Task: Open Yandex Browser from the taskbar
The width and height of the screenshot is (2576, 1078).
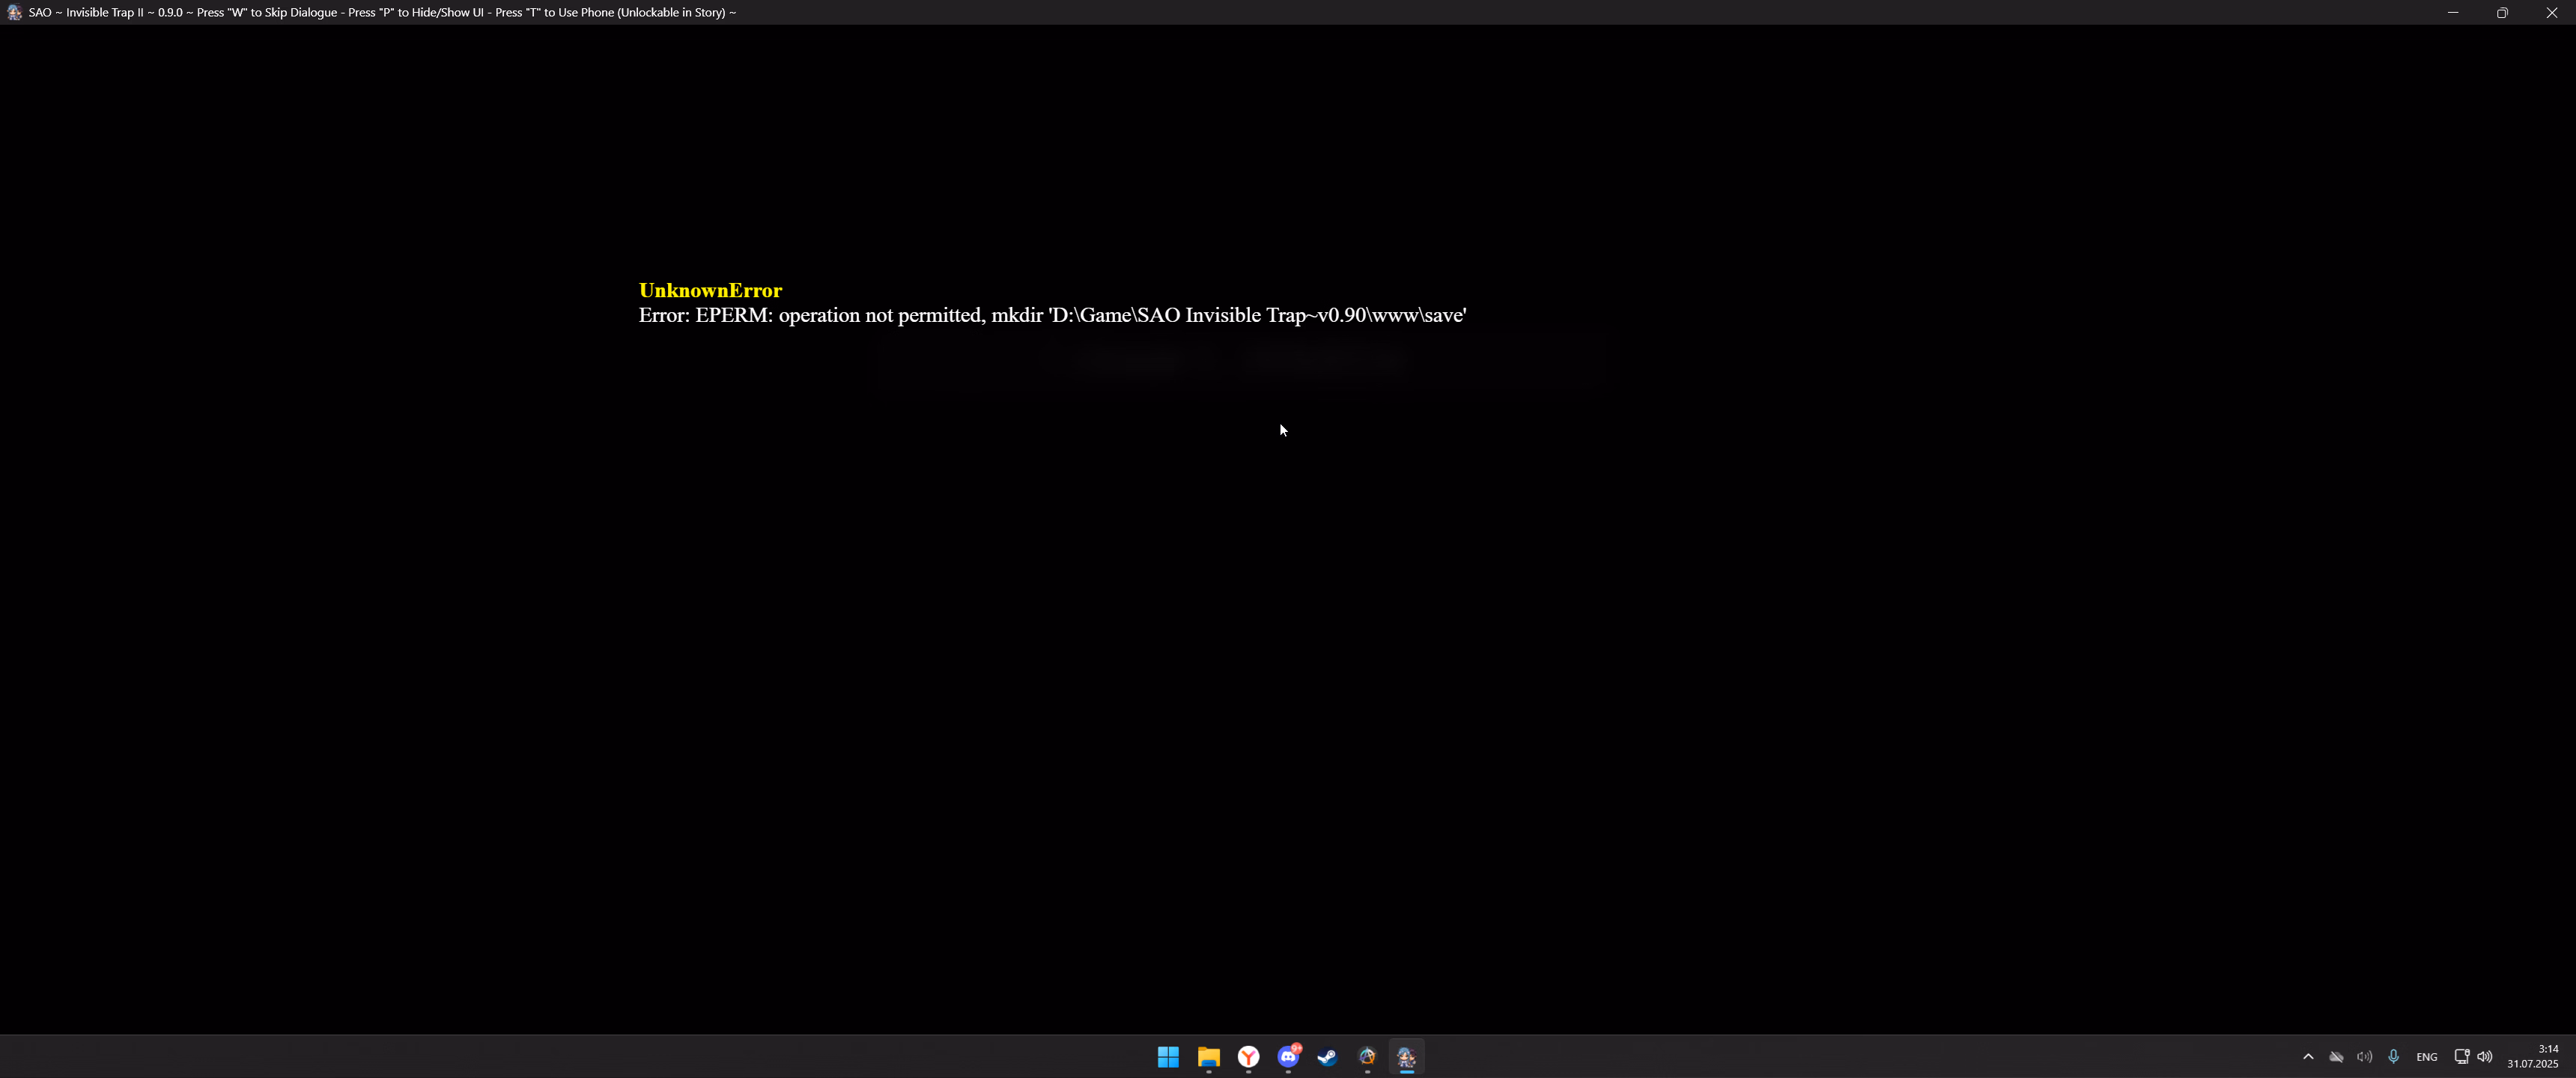Action: point(1248,1057)
